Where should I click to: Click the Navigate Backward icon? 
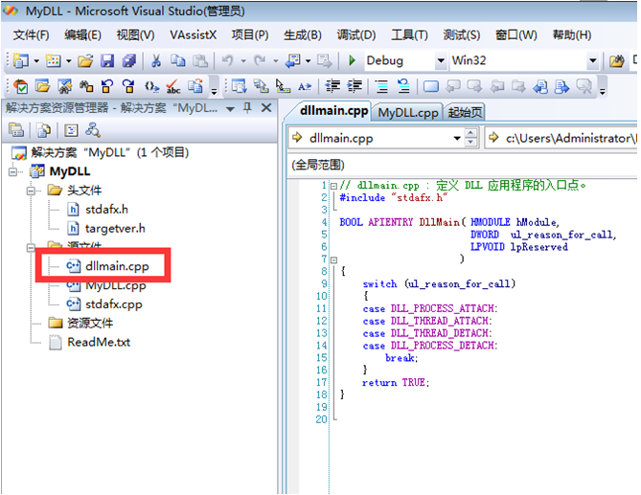click(292, 61)
